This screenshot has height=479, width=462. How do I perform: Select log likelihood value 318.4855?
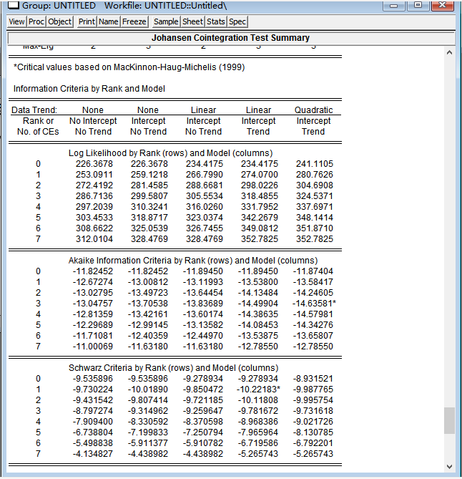[260, 195]
